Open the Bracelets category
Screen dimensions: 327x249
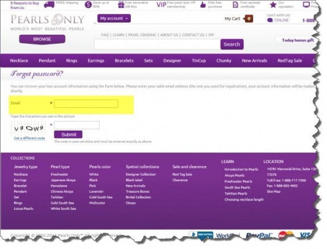pos(124,61)
